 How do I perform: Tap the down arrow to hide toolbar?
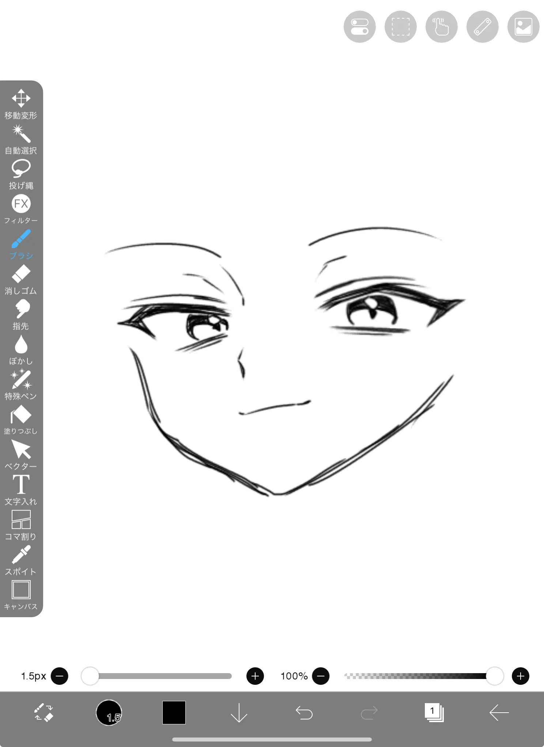[x=239, y=713]
